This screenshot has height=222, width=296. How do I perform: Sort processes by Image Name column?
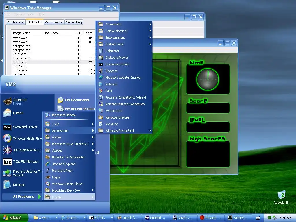coord(26,33)
